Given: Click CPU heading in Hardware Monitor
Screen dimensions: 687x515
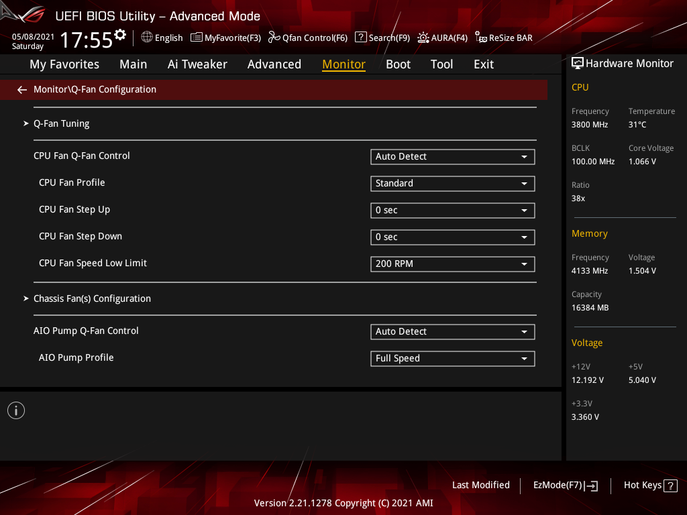Looking at the screenshot, I should click(x=580, y=88).
